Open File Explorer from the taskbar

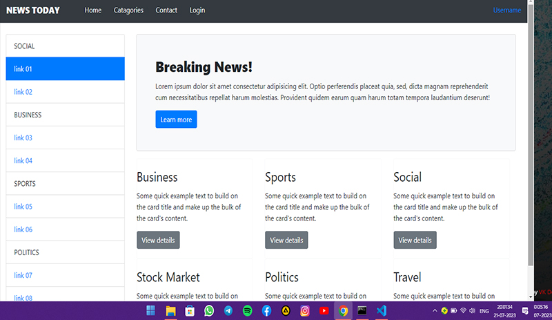click(x=170, y=311)
